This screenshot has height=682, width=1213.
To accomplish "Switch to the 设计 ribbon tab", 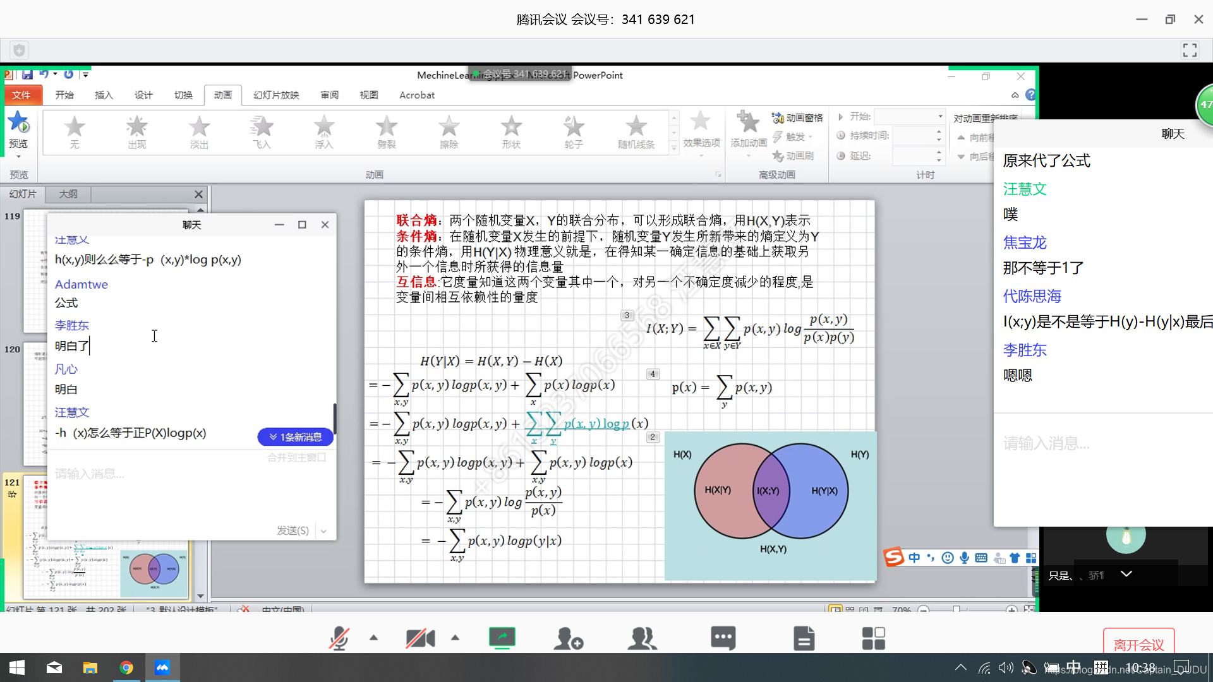I will [143, 95].
